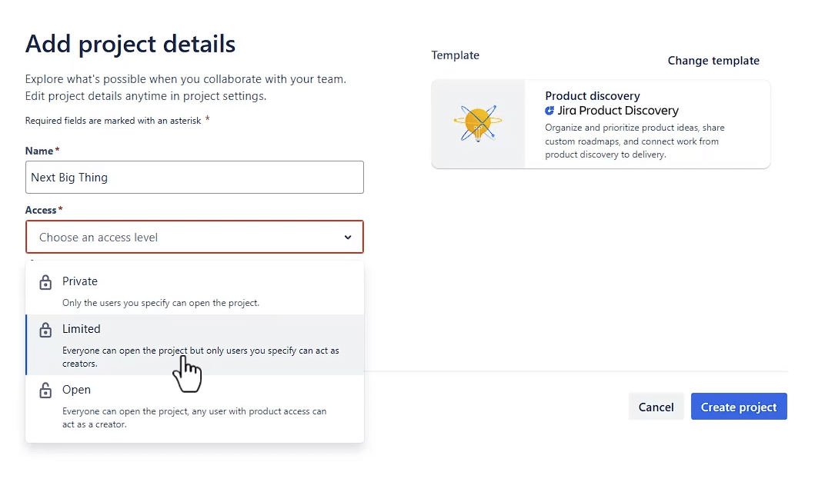Expand the access level chevron arrow

pyautogui.click(x=348, y=238)
